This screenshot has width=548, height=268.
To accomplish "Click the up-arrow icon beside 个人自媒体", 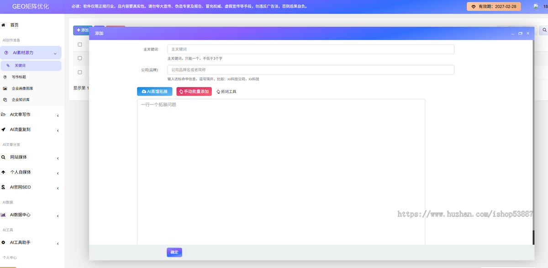I will [4, 172].
